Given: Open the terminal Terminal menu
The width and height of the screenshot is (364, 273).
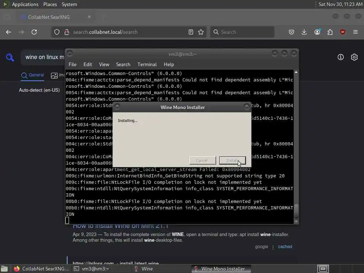Looking at the screenshot, I should pyautogui.click(x=147, y=65).
